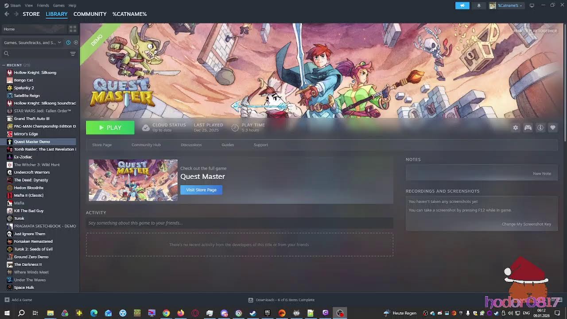
Task: Open the notifications bell
Action: [x=479, y=5]
